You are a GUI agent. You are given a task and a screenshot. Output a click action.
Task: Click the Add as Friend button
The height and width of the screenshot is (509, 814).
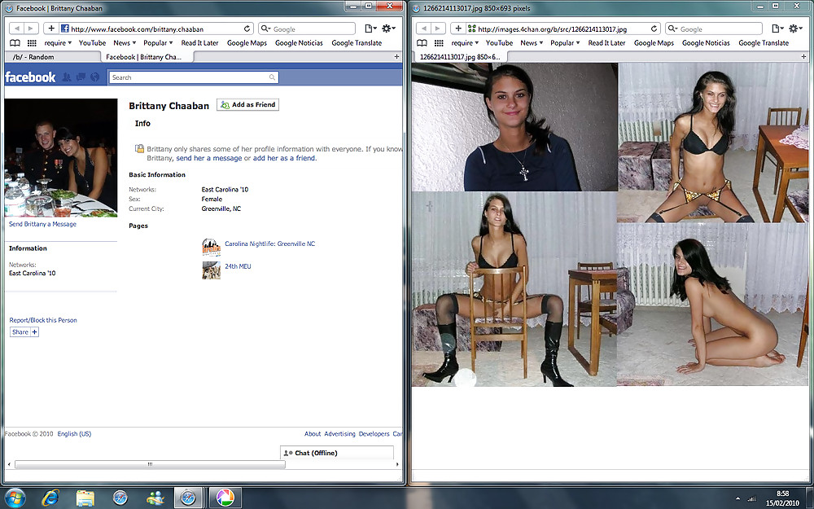(x=247, y=104)
